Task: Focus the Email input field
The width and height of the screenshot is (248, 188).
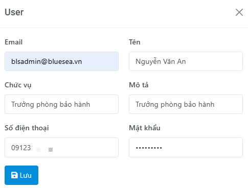Action: tap(61, 61)
